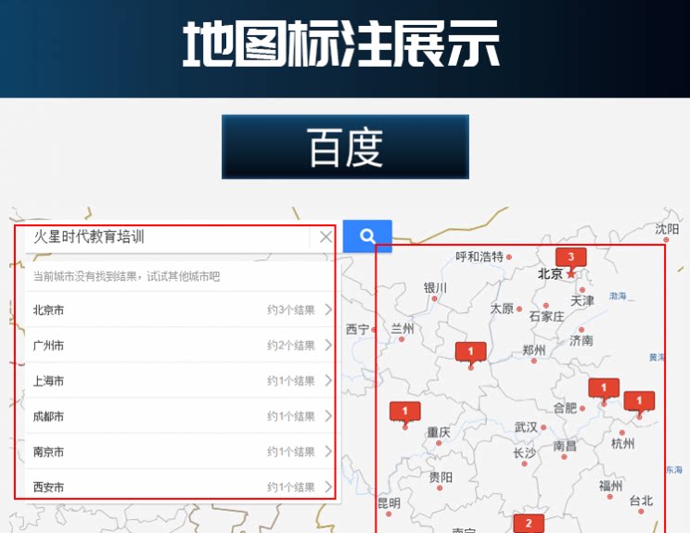This screenshot has width=690, height=533.
Task: Click the 贵阳 city label
Action: point(441,477)
